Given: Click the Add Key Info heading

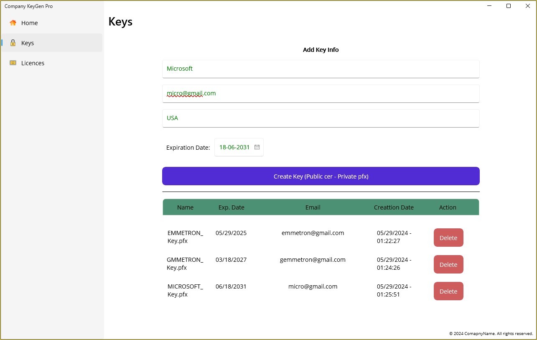Looking at the screenshot, I should click(x=321, y=50).
